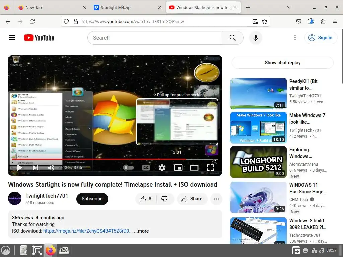Open Longhorn Build 5212 thumbnail

(x=258, y=162)
